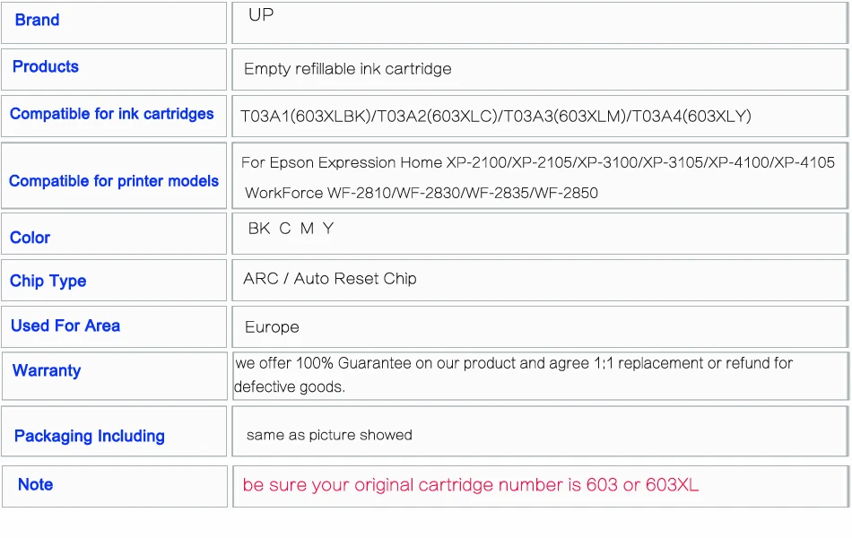Click the 'Used For Area' label
Image resolution: width=852 pixels, height=538 pixels.
tap(65, 326)
